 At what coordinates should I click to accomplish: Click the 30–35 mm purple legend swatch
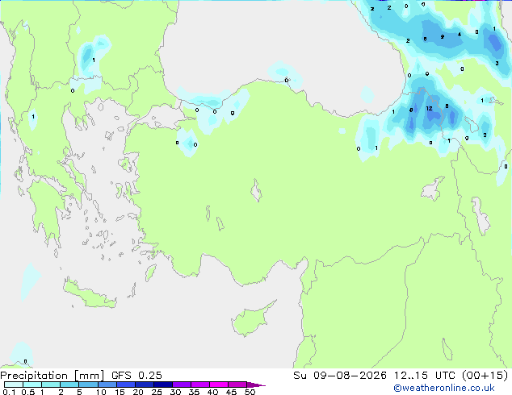(x=182, y=385)
